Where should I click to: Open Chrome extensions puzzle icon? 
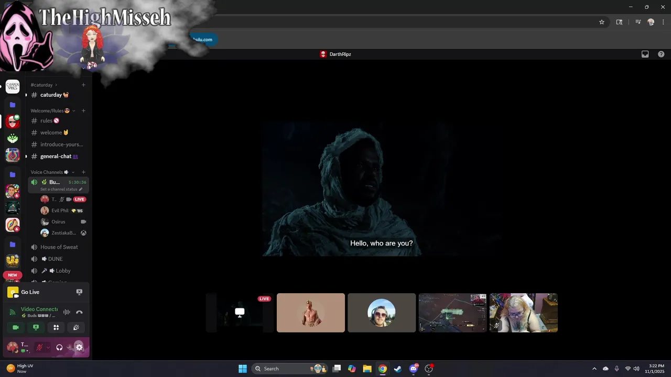pyautogui.click(x=619, y=22)
